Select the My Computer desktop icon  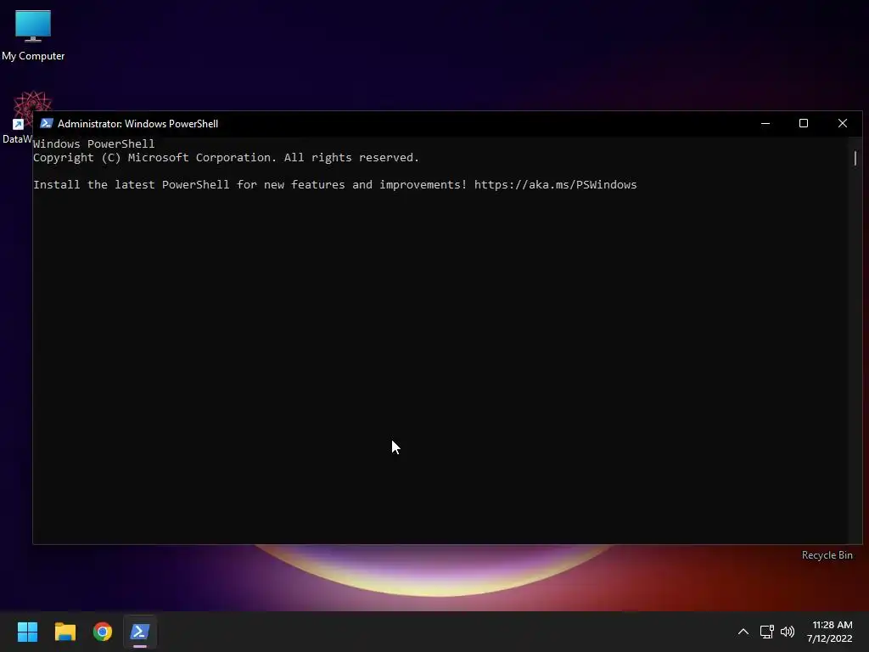[33, 34]
